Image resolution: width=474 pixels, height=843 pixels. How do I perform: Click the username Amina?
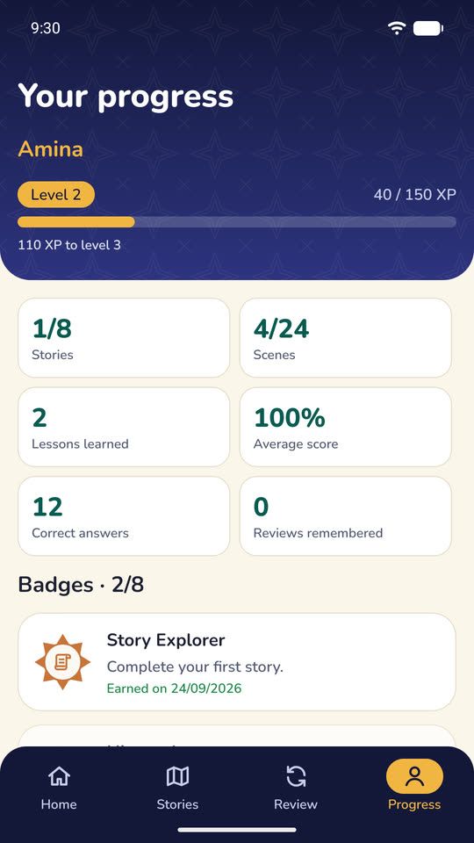pyautogui.click(x=51, y=149)
